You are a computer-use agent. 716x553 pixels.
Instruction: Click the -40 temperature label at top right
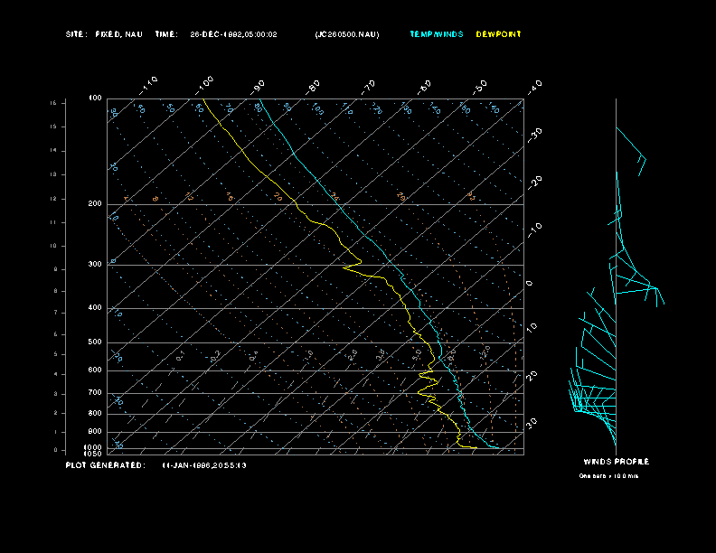click(533, 87)
